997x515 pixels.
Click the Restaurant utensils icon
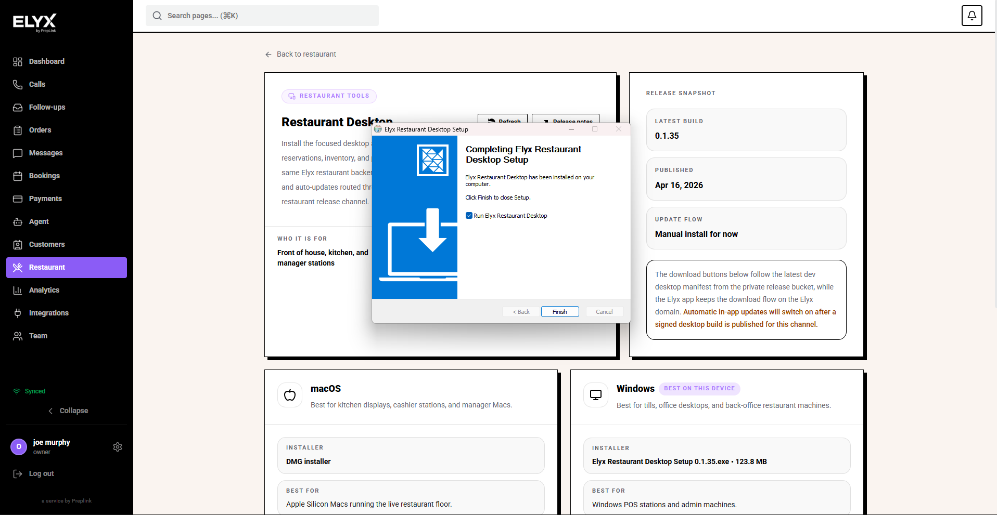pyautogui.click(x=18, y=268)
